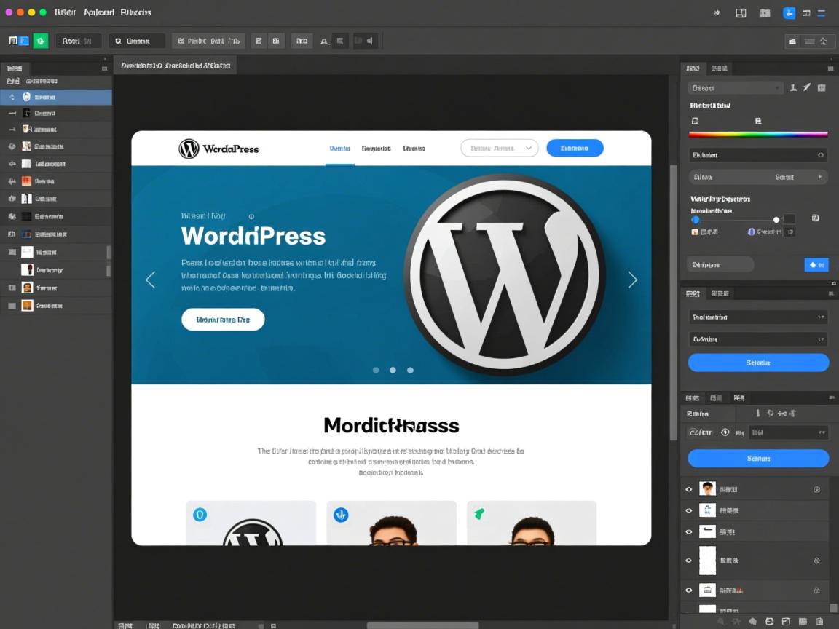The height and width of the screenshot is (629, 839).
Task: Open the first dropdown above the upper blue button
Action: [757, 317]
